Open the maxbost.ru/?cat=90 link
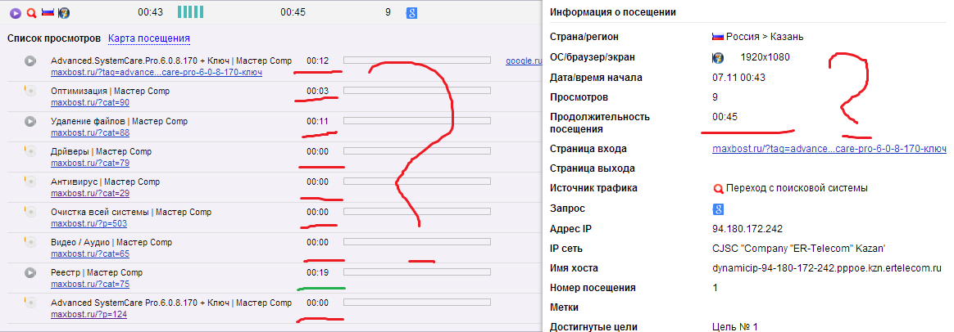 (x=90, y=102)
